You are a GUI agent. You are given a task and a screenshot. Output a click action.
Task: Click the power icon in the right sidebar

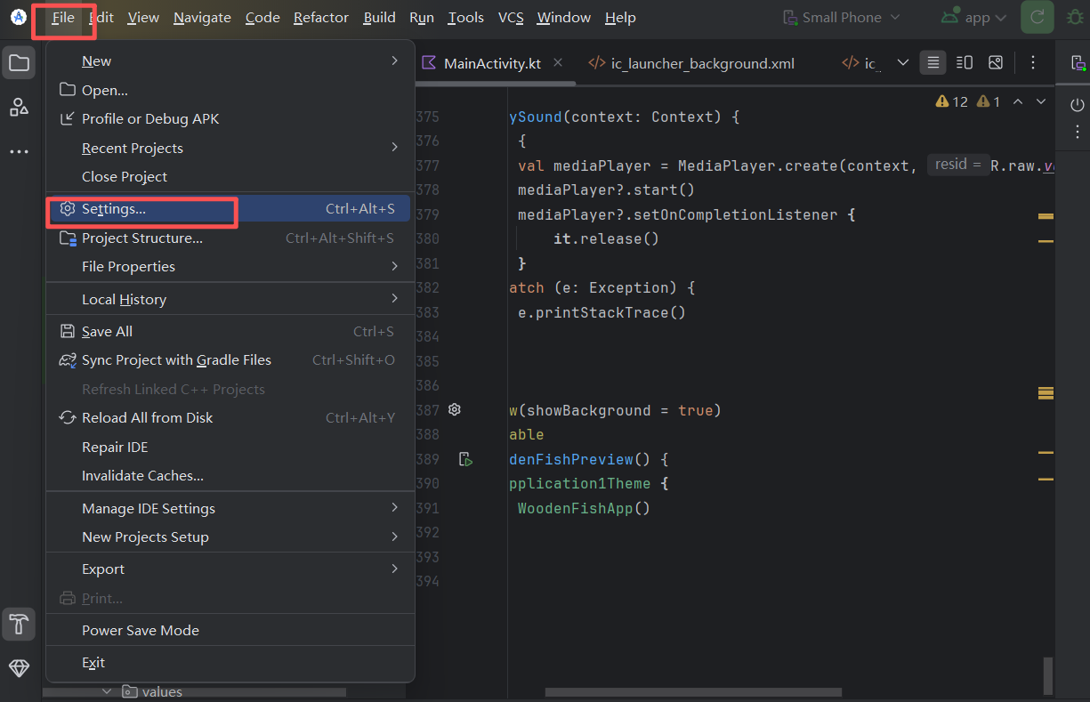point(1078,105)
